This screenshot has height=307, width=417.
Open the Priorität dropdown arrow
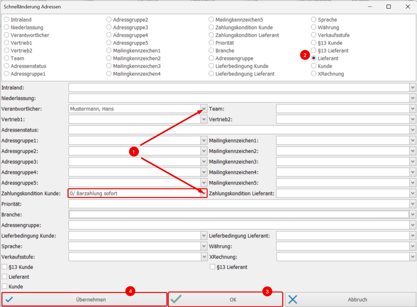click(413, 204)
